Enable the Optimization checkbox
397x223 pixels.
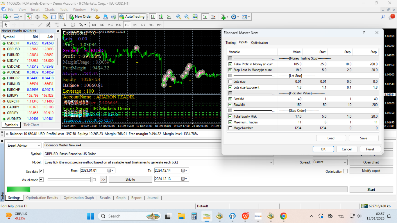[x=345, y=171]
